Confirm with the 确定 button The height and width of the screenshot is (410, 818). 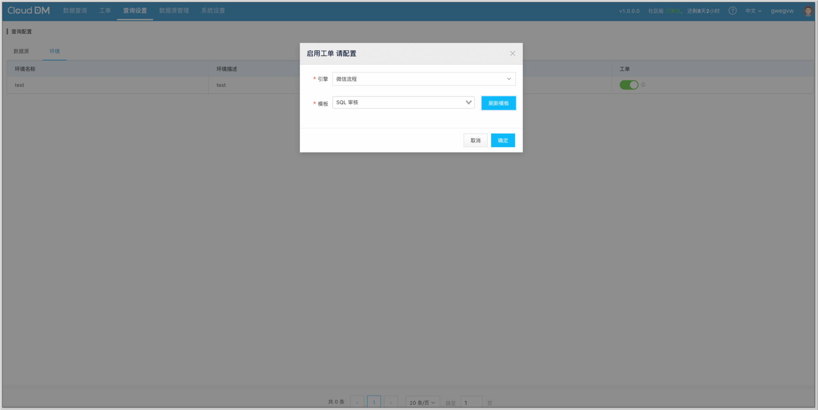503,141
